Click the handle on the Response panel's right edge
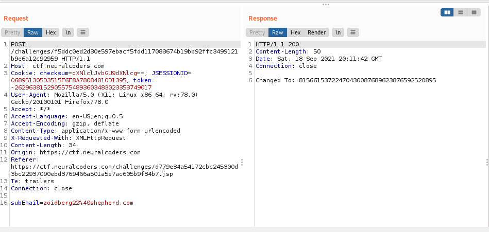The height and width of the screenshot is (232, 489). [487, 162]
